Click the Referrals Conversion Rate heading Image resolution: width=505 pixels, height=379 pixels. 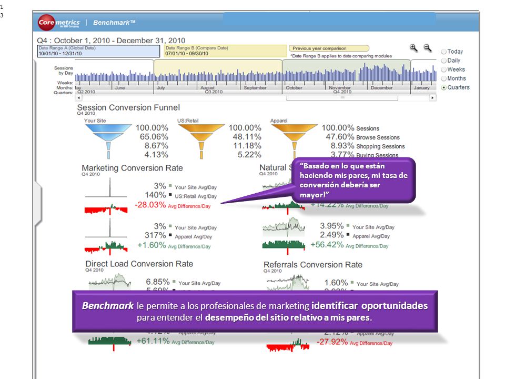pyautogui.click(x=313, y=265)
